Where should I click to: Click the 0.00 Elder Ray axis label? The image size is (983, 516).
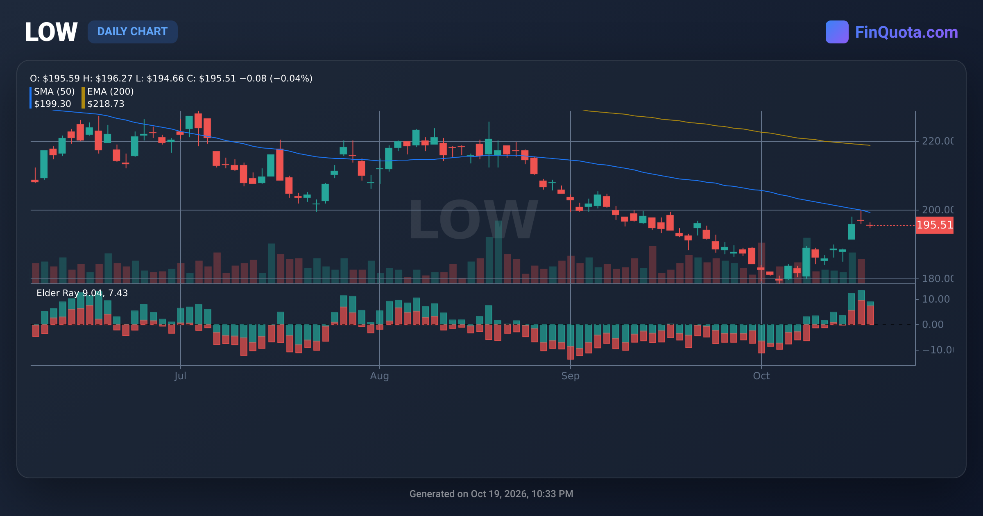(x=933, y=325)
